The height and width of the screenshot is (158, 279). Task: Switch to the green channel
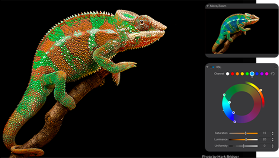click(247, 74)
